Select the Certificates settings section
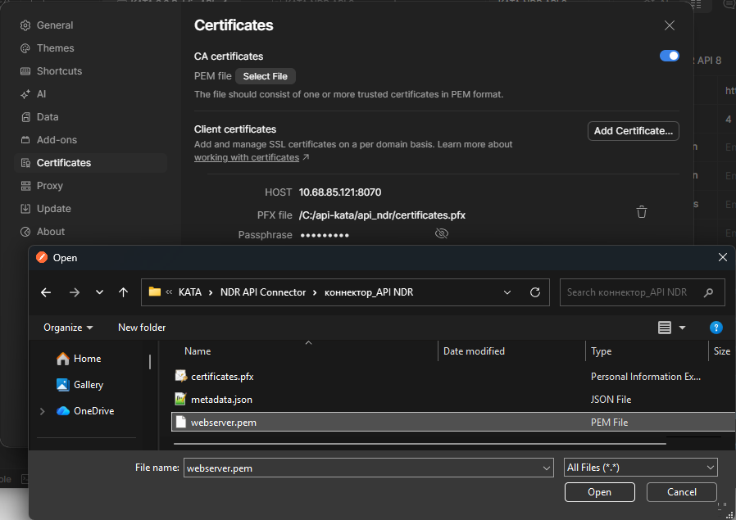The height and width of the screenshot is (520, 736). 91,163
